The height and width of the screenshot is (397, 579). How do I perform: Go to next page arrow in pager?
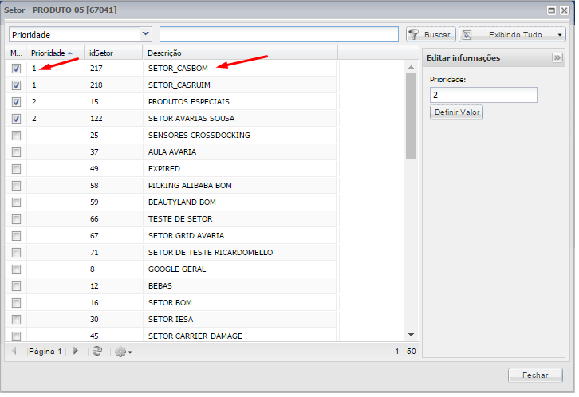76,351
